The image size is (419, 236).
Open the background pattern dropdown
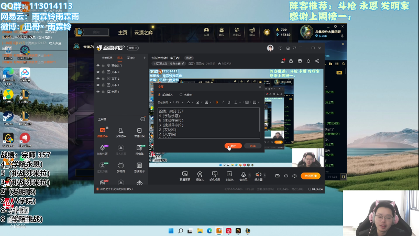(x=256, y=102)
